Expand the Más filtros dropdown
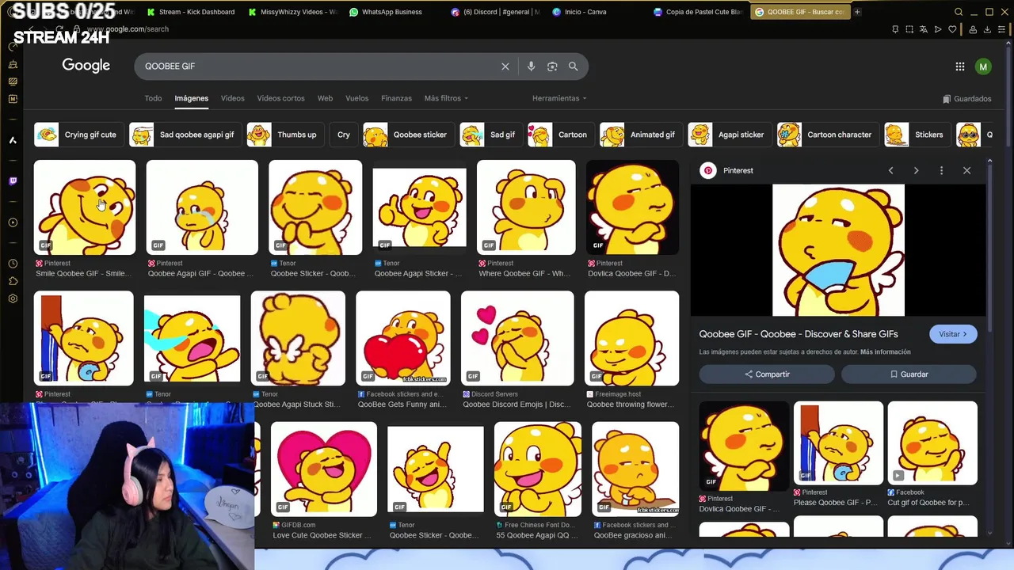Image resolution: width=1014 pixels, height=570 pixels. point(446,98)
